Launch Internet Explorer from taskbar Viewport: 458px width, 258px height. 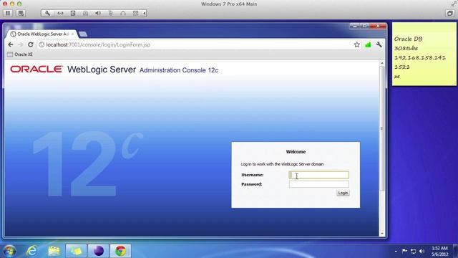click(31, 251)
